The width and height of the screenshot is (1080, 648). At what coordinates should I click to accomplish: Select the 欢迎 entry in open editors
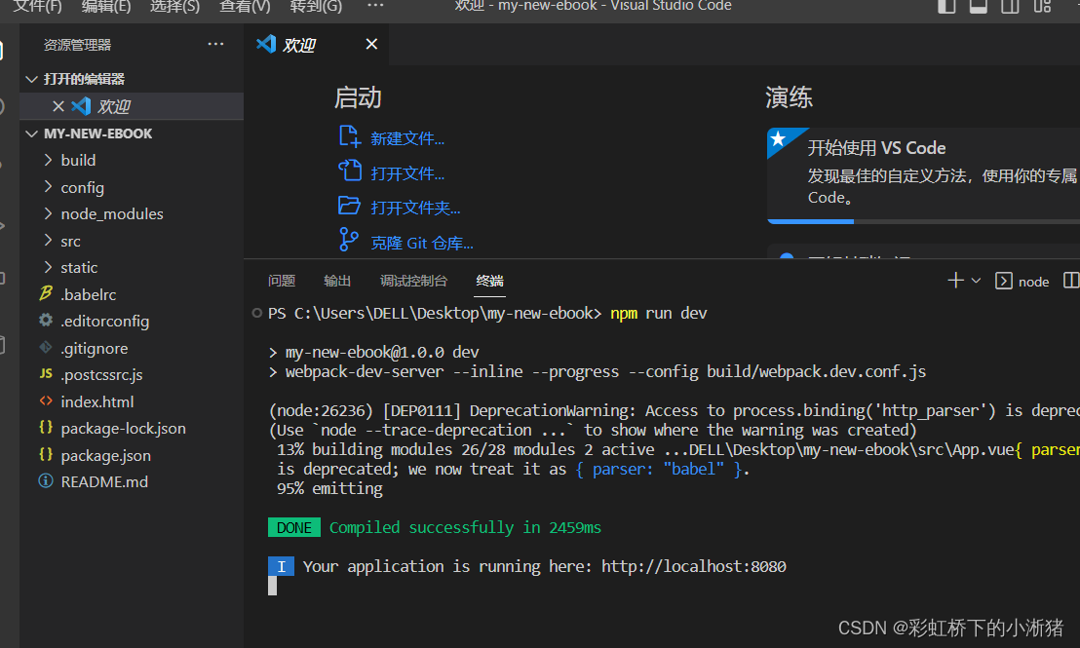coord(132,107)
